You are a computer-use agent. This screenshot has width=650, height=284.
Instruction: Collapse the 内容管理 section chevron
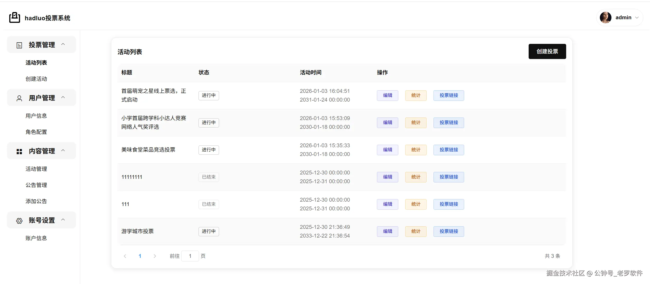point(63,151)
